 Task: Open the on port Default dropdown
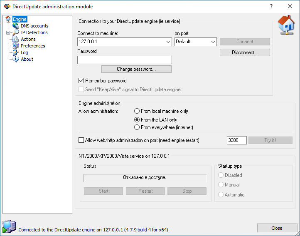click(x=213, y=42)
